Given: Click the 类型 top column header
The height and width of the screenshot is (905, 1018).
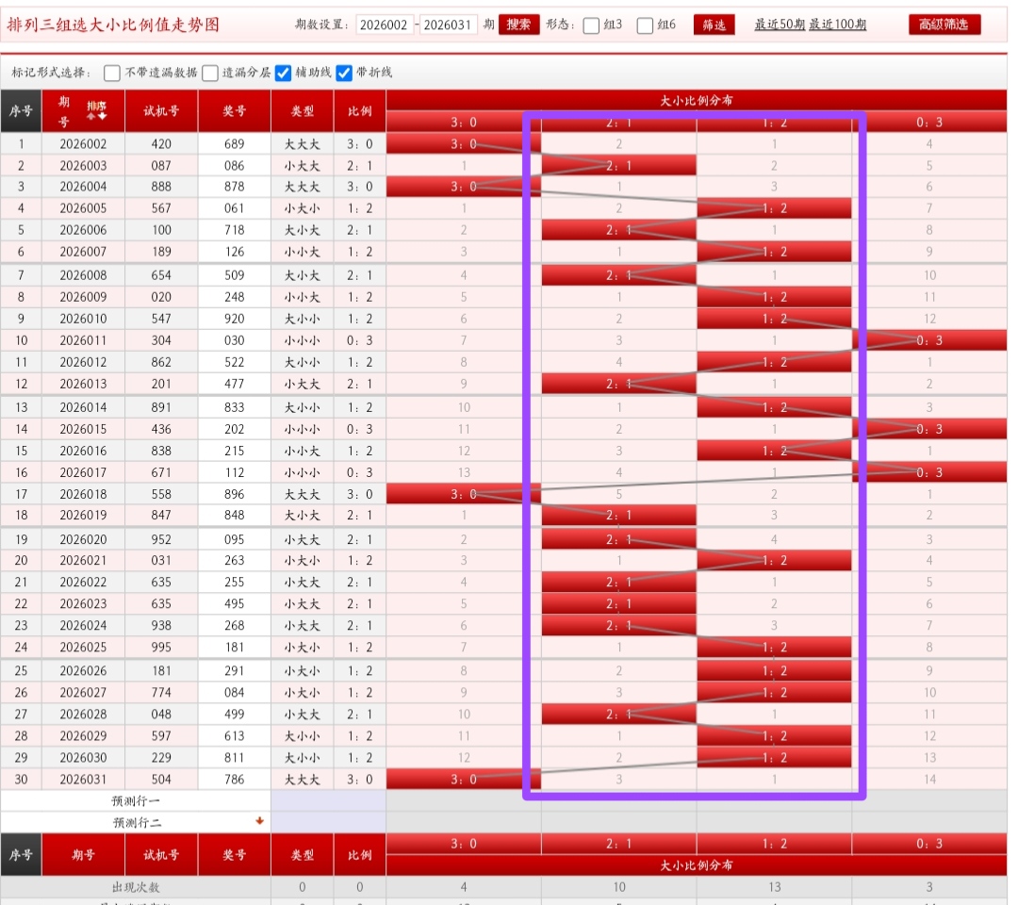Looking at the screenshot, I should click(302, 111).
